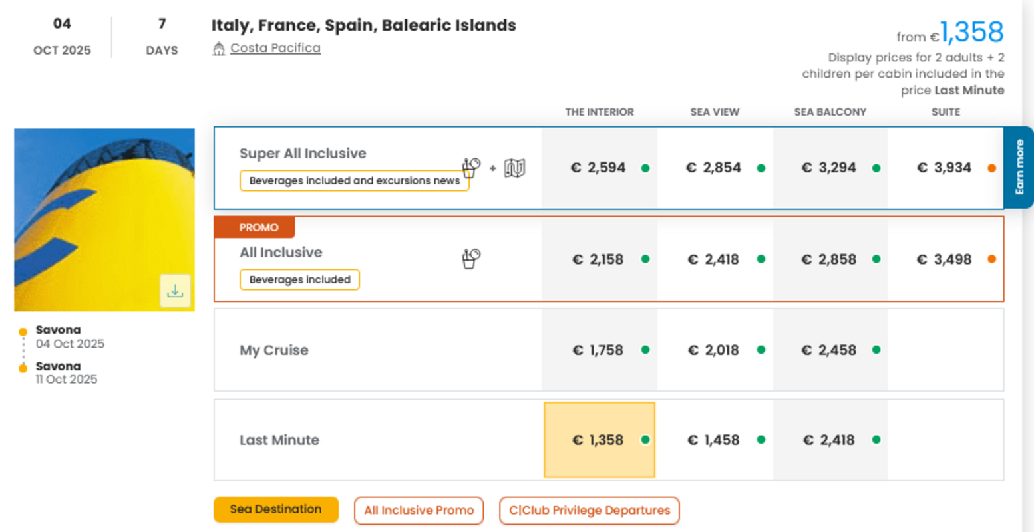Select the Sea Destination filter tag

[275, 510]
